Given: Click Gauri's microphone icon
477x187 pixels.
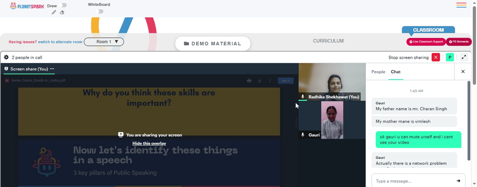Looking at the screenshot, I should (303, 135).
